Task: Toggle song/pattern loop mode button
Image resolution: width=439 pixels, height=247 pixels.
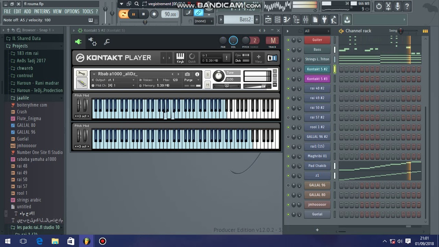Action: pos(123,14)
